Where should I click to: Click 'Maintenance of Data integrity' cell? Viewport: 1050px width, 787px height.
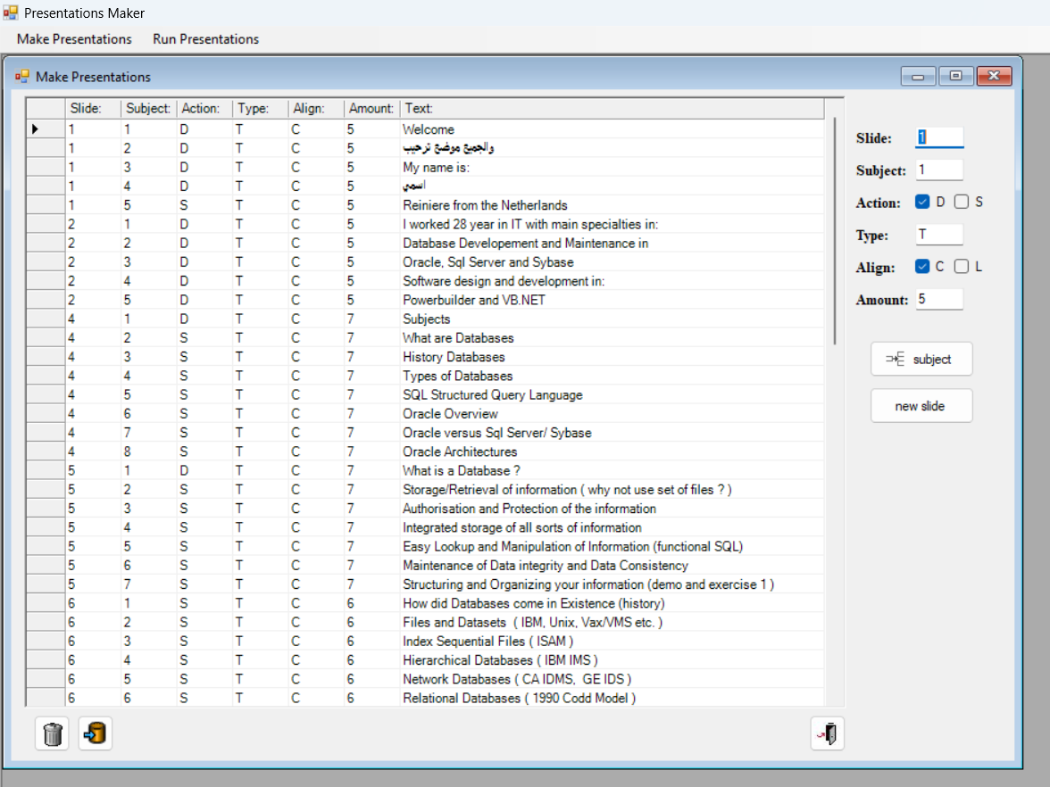pyautogui.click(x=612, y=566)
